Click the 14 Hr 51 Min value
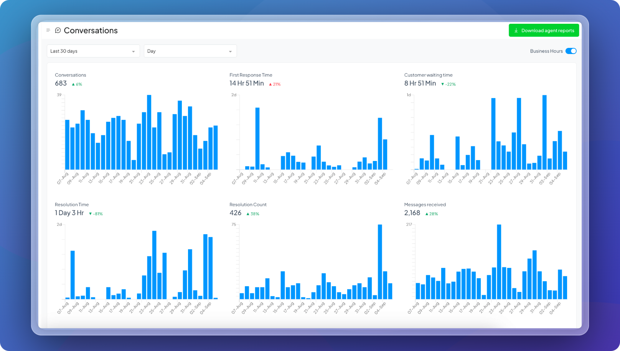 coord(247,84)
